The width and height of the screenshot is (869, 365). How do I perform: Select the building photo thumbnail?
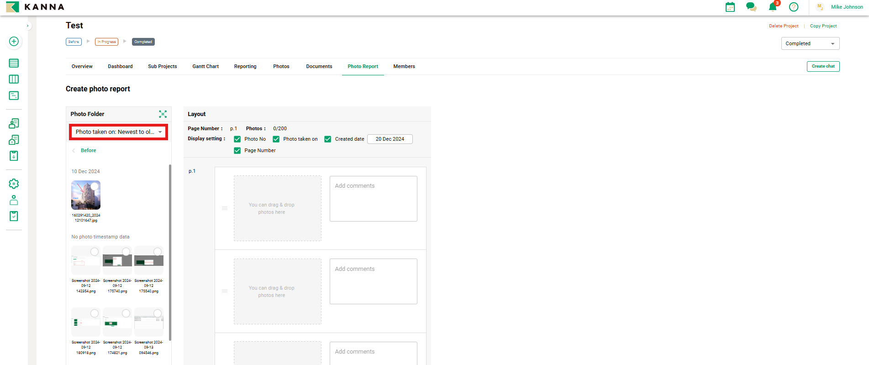tap(85, 196)
